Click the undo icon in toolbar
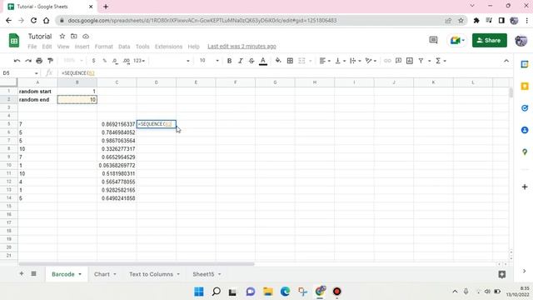533x300 pixels. click(17, 61)
